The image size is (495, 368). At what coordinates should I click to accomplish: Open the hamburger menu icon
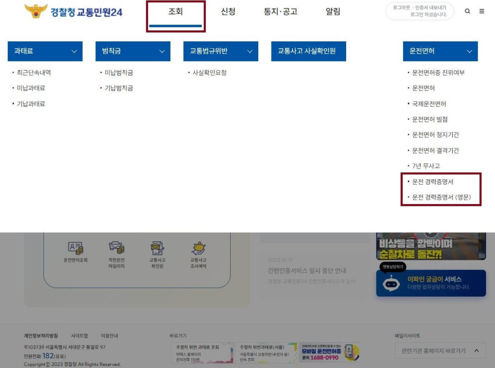pos(481,11)
